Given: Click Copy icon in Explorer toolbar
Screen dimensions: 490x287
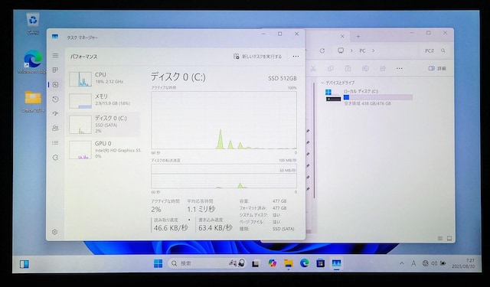Looking at the screenshot, I should point(330,69).
